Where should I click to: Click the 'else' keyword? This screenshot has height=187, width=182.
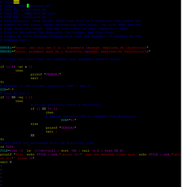(x=34, y=124)
